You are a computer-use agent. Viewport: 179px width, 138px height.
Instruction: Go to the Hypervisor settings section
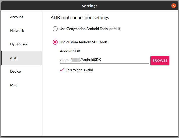[x=18, y=44]
